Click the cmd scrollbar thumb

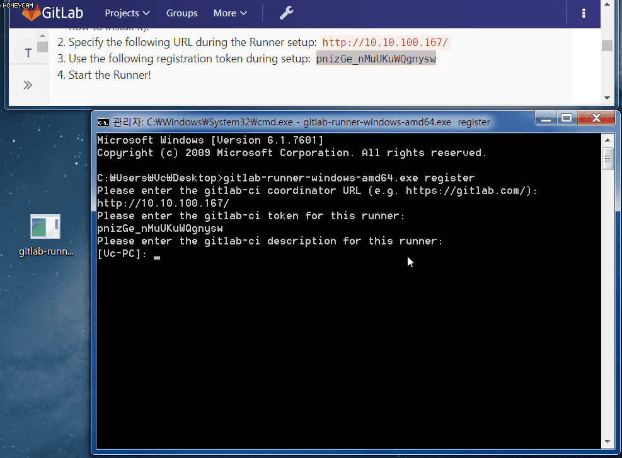tap(608, 159)
